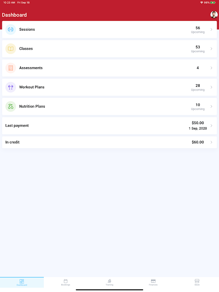The image size is (219, 292).
Task: Open the user profile avatar
Action: [x=214, y=15]
